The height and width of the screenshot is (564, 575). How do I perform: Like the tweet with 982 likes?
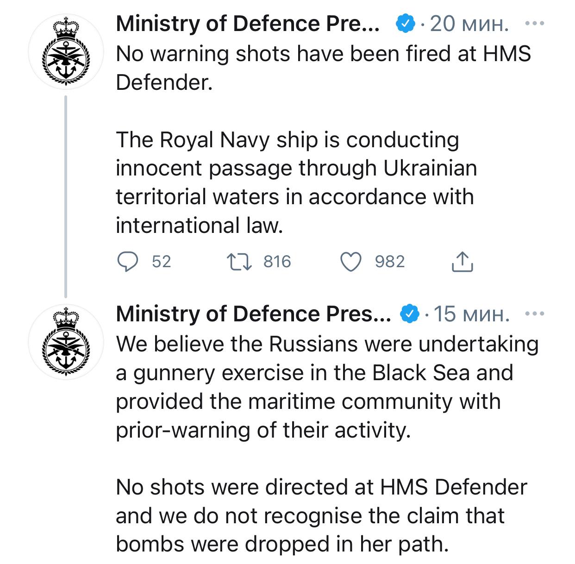coord(351,262)
